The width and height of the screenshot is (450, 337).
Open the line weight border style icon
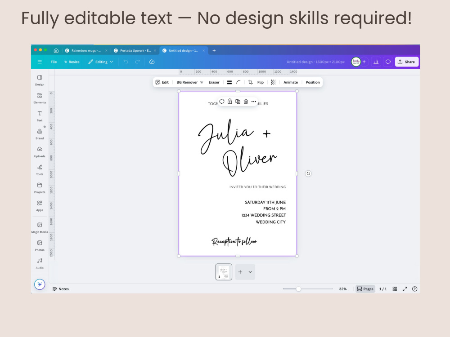(229, 82)
